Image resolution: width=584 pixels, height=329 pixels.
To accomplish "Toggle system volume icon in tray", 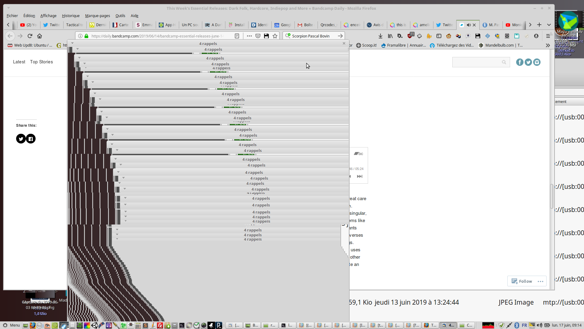I will point(539,325).
